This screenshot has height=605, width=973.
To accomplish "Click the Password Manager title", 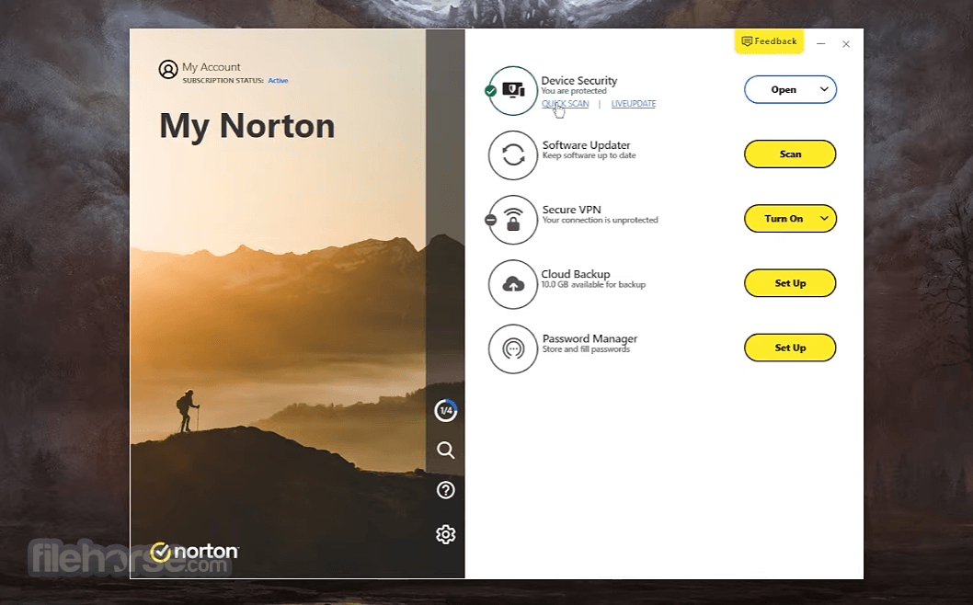I will pos(590,338).
